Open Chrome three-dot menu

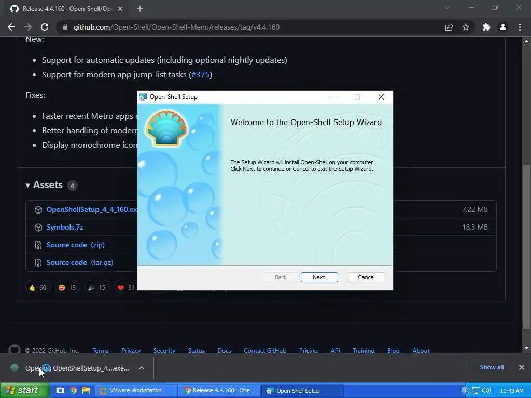520,27
